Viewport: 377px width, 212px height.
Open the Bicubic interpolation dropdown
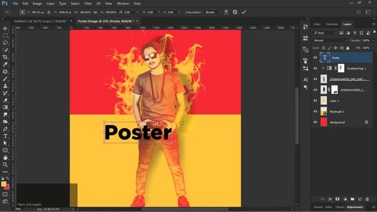(212, 12)
